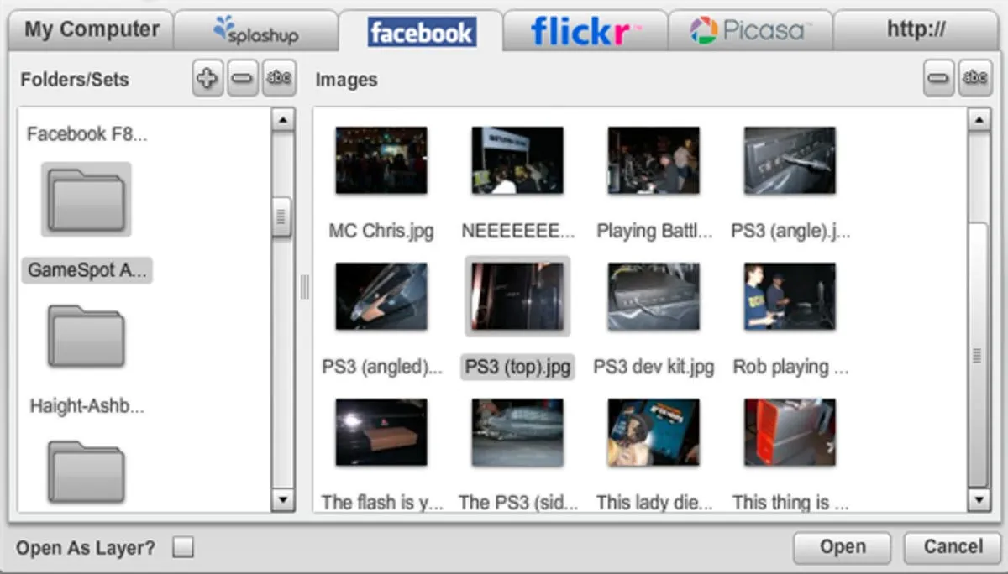Image resolution: width=1008 pixels, height=574 pixels.
Task: Open the Picasa tab
Action: tap(750, 30)
